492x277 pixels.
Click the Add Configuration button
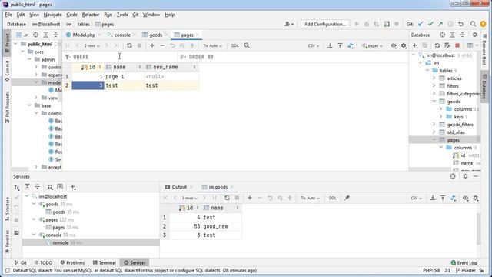(324, 24)
